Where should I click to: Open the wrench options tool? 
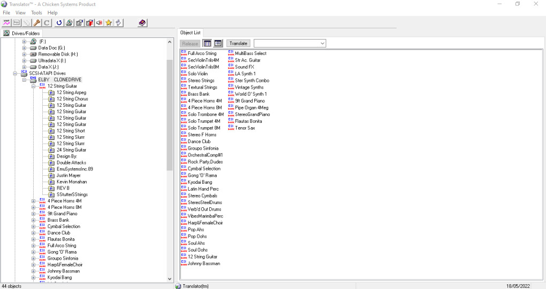pyautogui.click(x=36, y=23)
